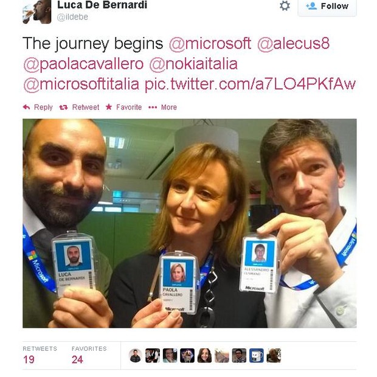The width and height of the screenshot is (377, 377).
Task: Enlarge the attached badge photo
Action: click(x=190, y=223)
